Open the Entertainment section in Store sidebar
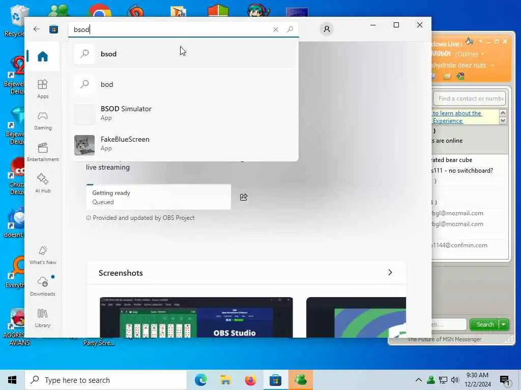Viewport: 521px width, 390px height. click(43, 152)
